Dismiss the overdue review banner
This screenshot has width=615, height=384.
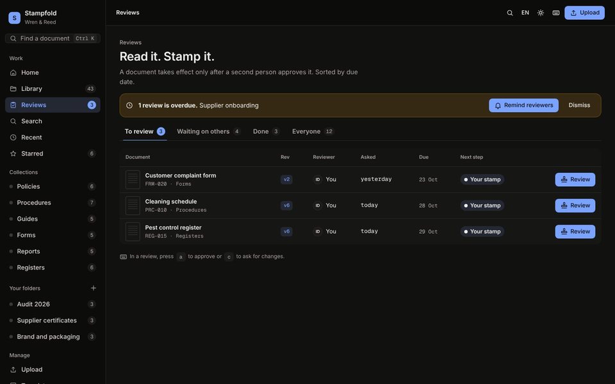[579, 106]
